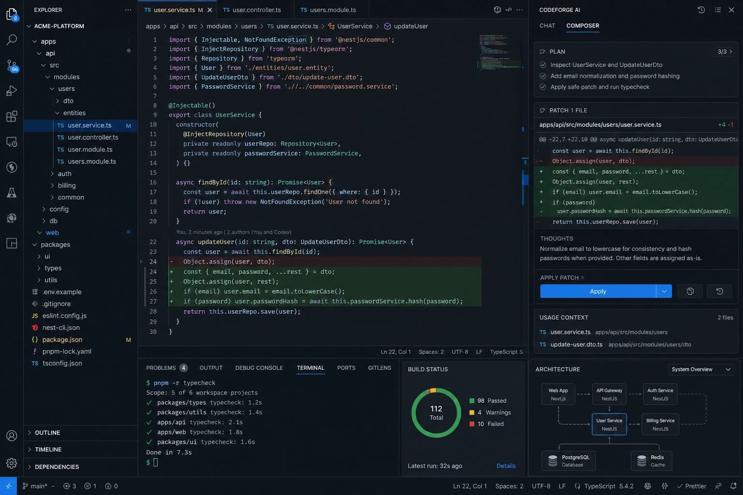Click the Prettier status bar item
This screenshot has width=743, height=495.
(692, 486)
